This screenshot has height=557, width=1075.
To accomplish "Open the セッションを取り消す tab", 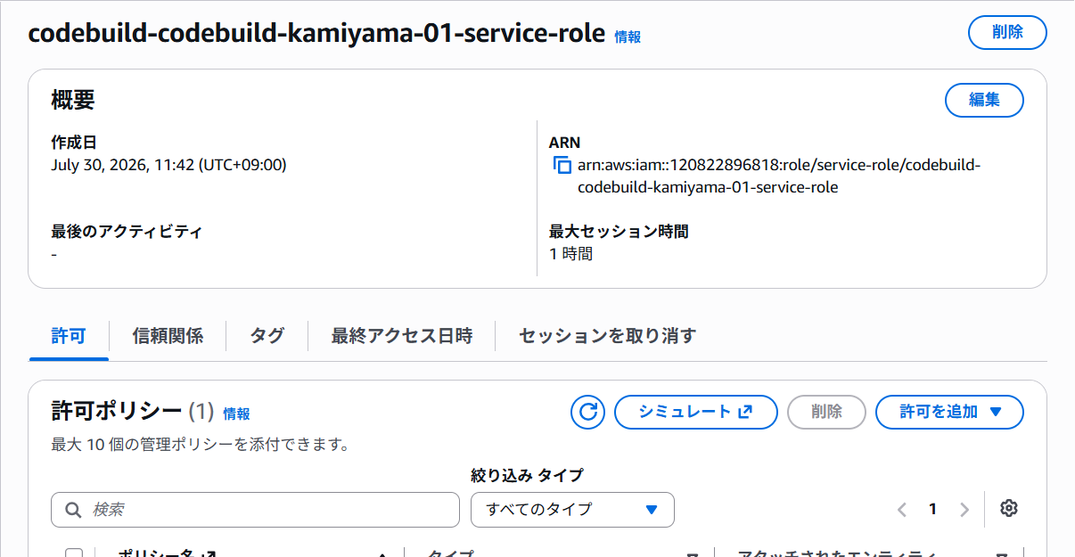I will click(607, 336).
